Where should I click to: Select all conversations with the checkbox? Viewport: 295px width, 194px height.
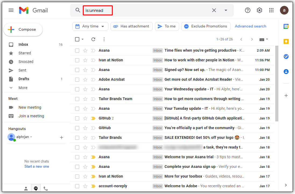(77, 39)
